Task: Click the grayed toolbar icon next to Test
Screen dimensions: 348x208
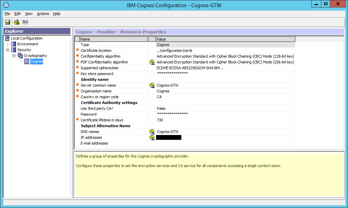Action: tap(25, 22)
